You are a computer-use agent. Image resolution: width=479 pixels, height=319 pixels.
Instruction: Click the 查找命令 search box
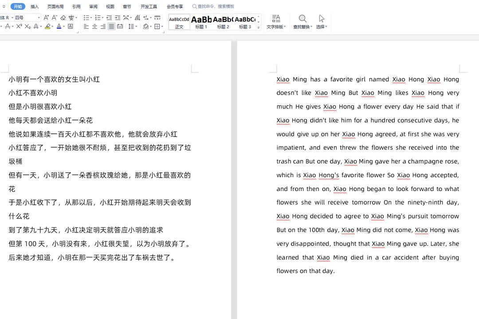coord(213,6)
